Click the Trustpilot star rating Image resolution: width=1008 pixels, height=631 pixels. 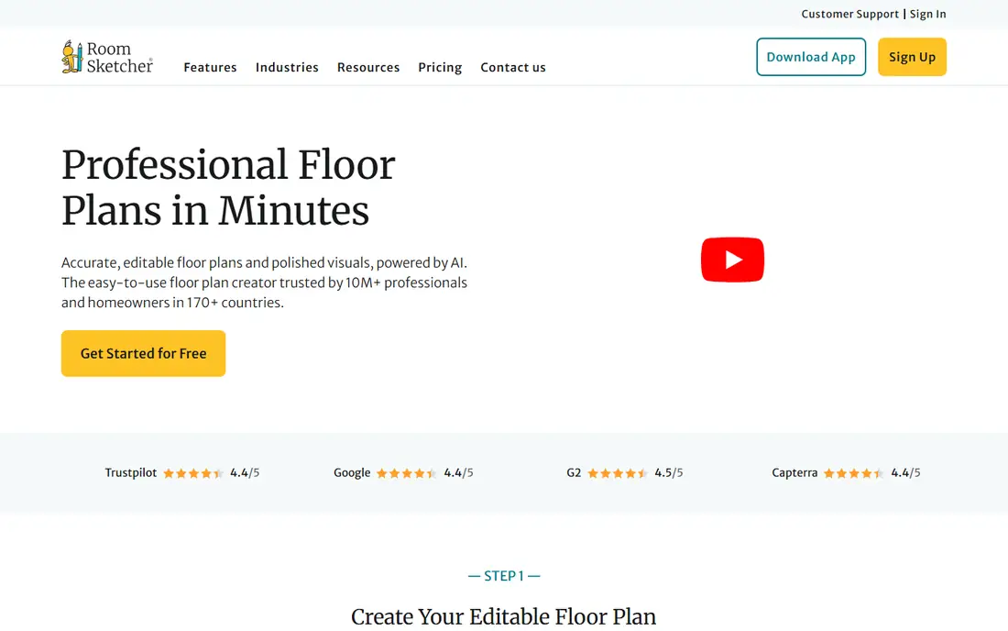click(x=192, y=473)
